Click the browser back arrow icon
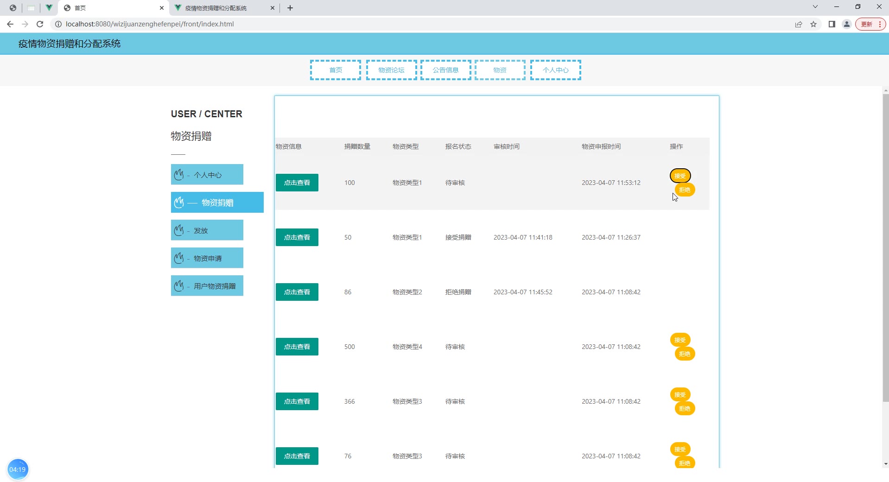889x482 pixels. coord(10,24)
